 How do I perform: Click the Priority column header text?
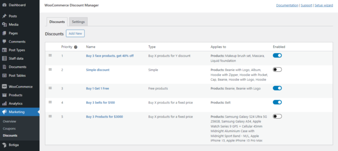[67, 47]
